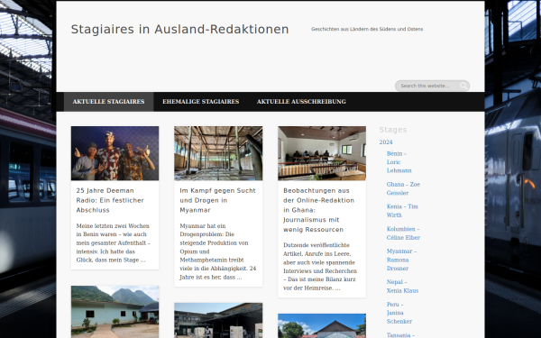
Task: Click the '2024' sidebar link
Action: (x=386, y=142)
